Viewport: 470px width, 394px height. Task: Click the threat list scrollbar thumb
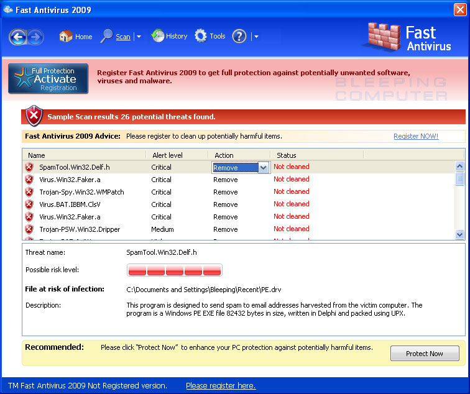click(x=459, y=178)
